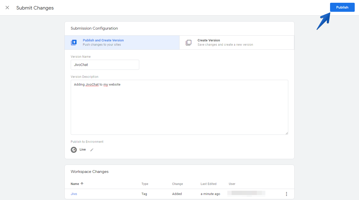Image resolution: width=359 pixels, height=200 pixels.
Task: Open the Jivo tag link
Action: coord(74,194)
